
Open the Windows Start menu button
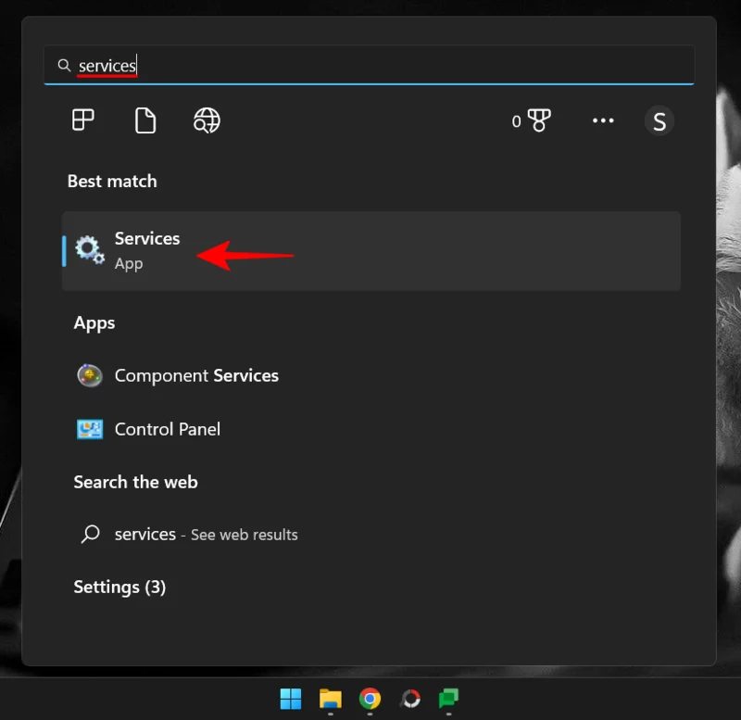(x=291, y=698)
